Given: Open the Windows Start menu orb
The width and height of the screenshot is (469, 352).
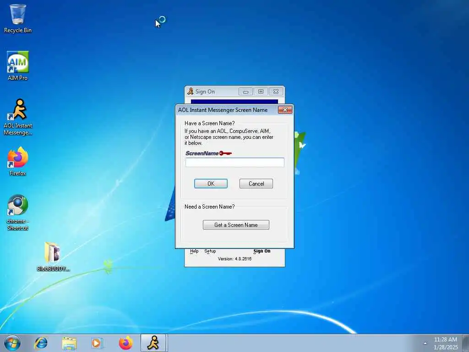Looking at the screenshot, I should pos(12,343).
